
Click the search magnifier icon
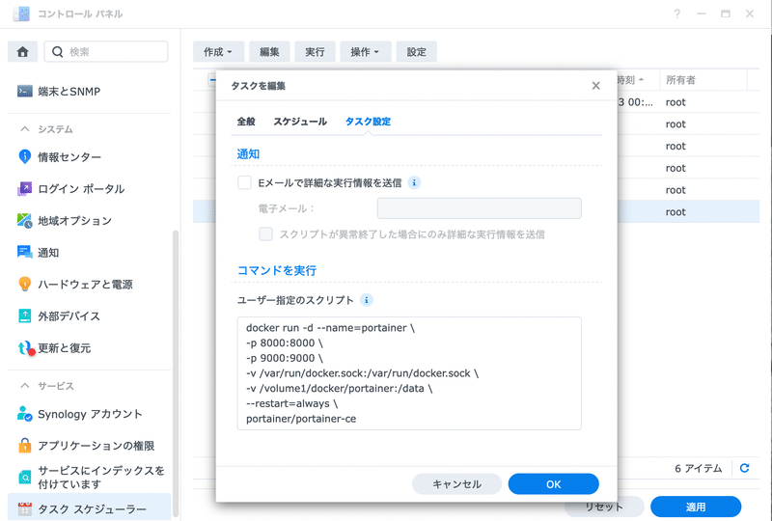(58, 52)
